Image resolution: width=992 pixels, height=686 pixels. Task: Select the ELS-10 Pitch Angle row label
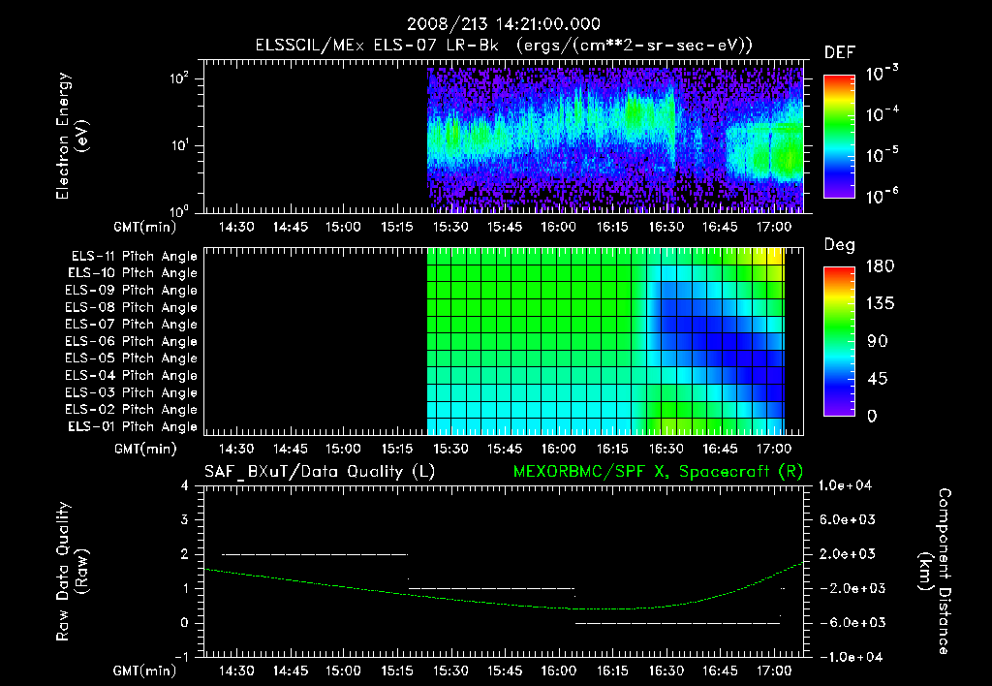pyautogui.click(x=133, y=273)
